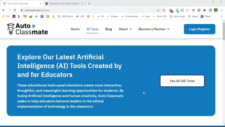The height and width of the screenshot is (127, 225).
Task: Open the GEG bookmark
Action: click(80, 17)
